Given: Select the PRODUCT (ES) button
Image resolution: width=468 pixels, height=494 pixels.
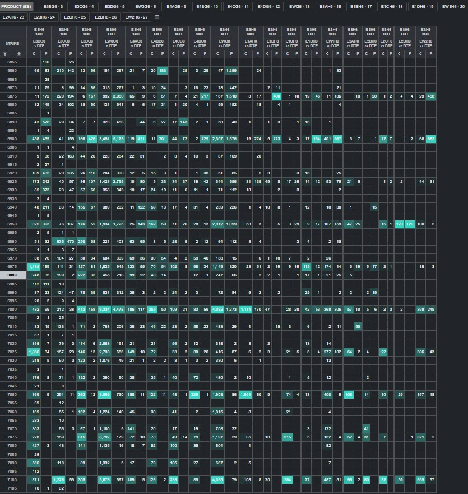Looking at the screenshot, I should pyautogui.click(x=16, y=6).
